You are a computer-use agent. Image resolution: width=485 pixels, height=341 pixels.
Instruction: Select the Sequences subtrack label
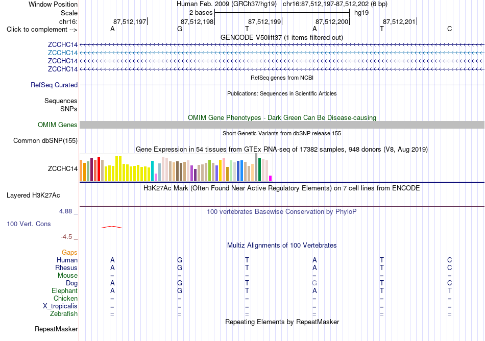point(61,101)
